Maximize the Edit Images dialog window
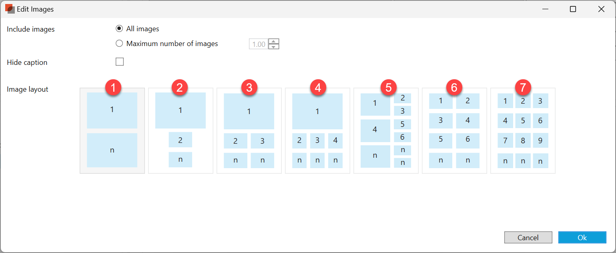 (573, 9)
